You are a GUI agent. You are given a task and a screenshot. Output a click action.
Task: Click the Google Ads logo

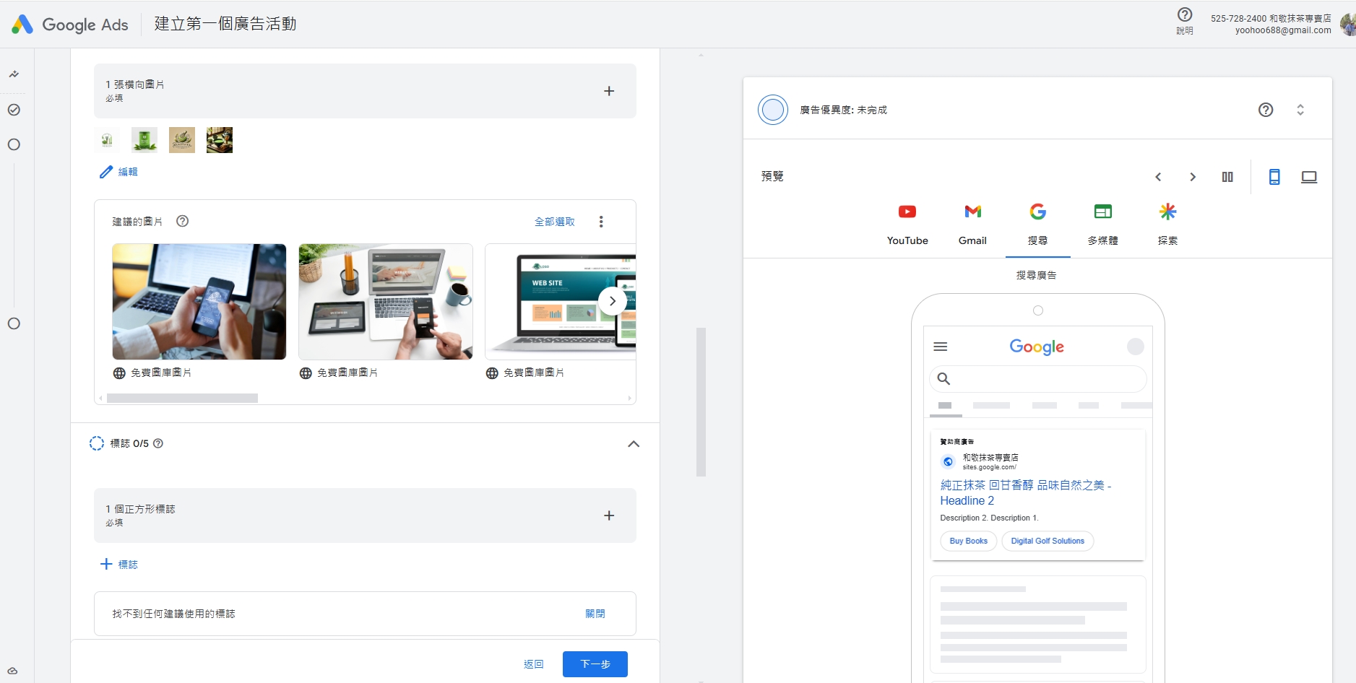69,25
